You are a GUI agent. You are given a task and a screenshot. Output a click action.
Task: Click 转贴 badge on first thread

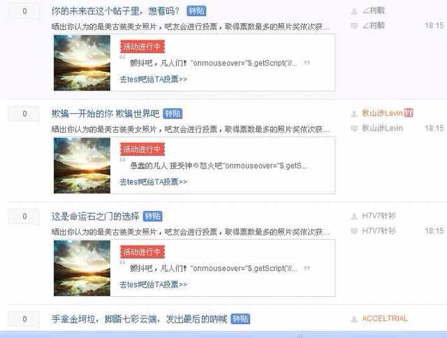point(196,11)
